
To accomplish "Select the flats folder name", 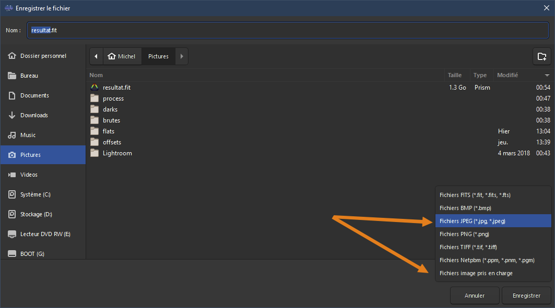I will pyautogui.click(x=109, y=131).
